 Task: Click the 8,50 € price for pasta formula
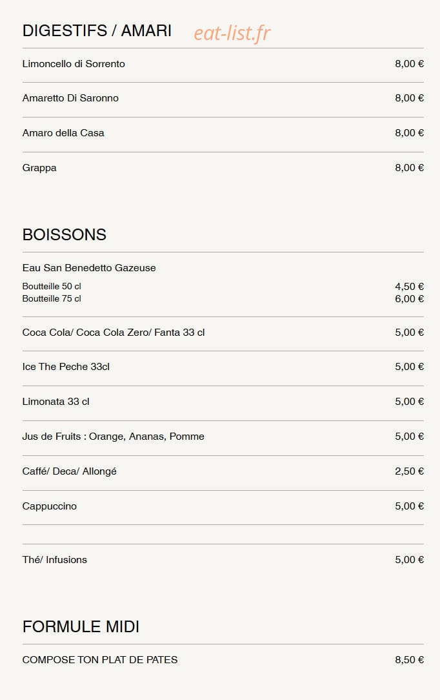[409, 660]
